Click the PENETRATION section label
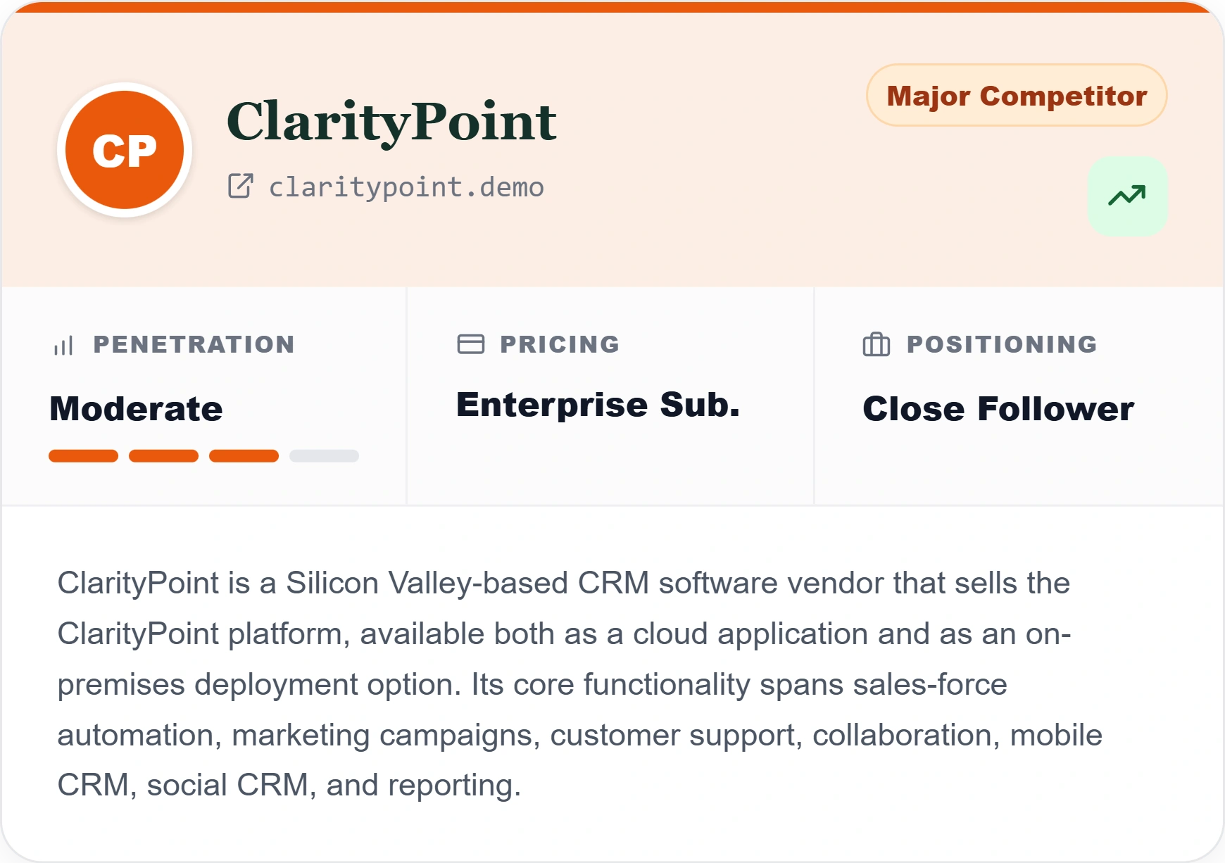 pyautogui.click(x=194, y=344)
